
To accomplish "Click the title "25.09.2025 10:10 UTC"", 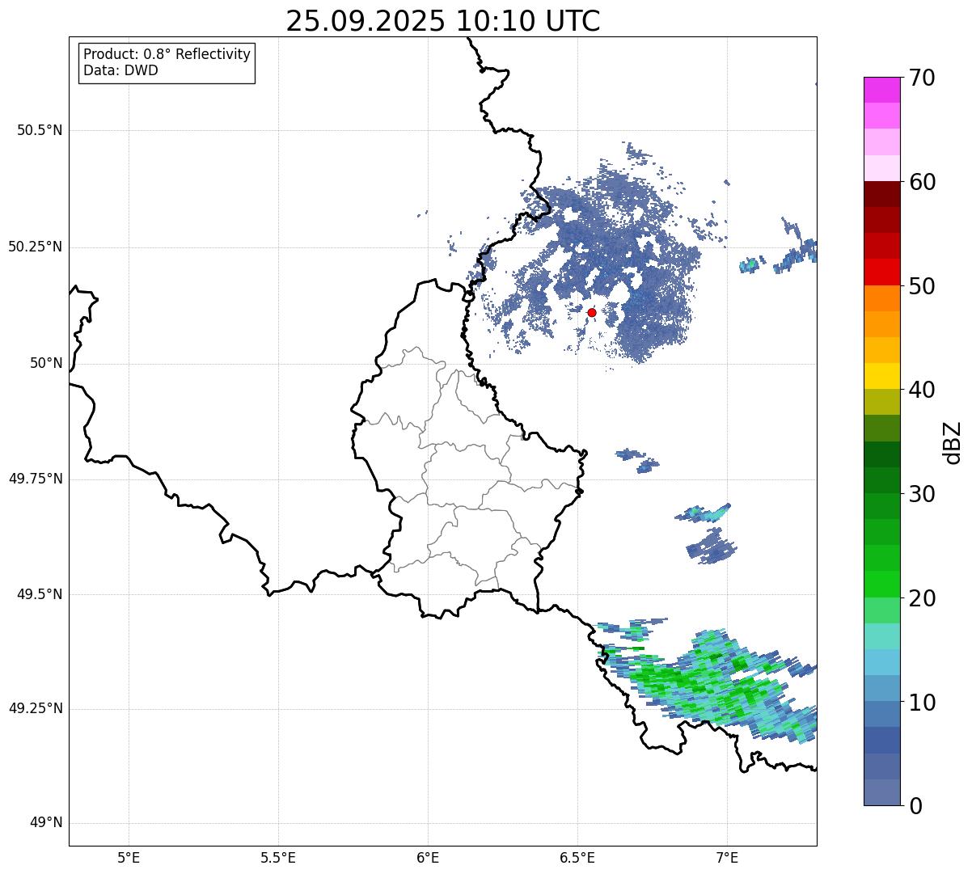I will click(443, 21).
